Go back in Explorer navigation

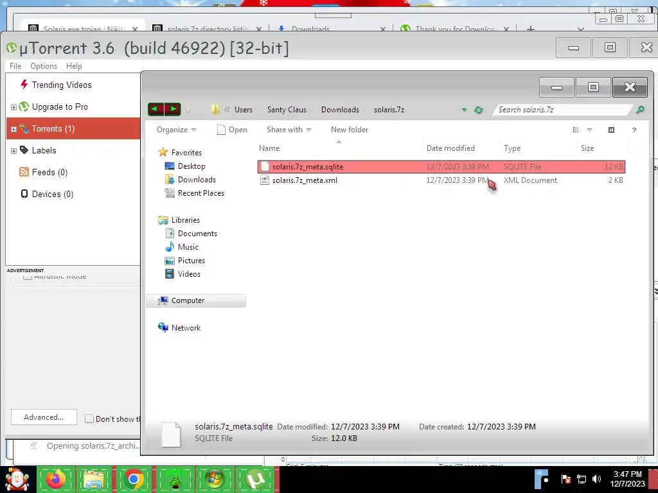156,109
